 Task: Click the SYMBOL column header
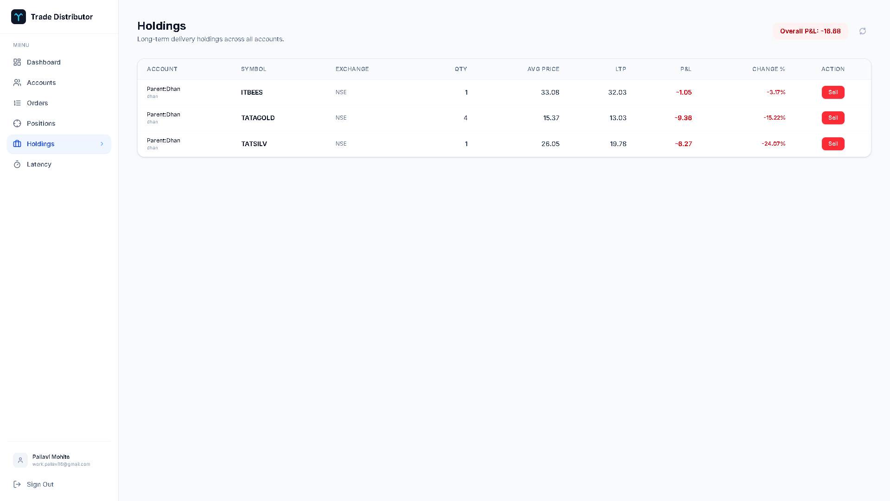(254, 69)
